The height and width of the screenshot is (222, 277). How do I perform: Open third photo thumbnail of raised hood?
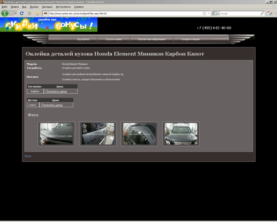click(x=139, y=134)
